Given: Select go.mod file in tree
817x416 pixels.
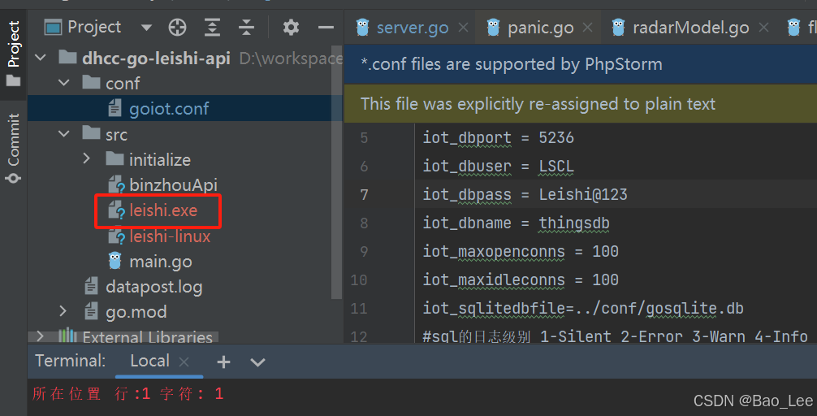Looking at the screenshot, I should (136, 312).
